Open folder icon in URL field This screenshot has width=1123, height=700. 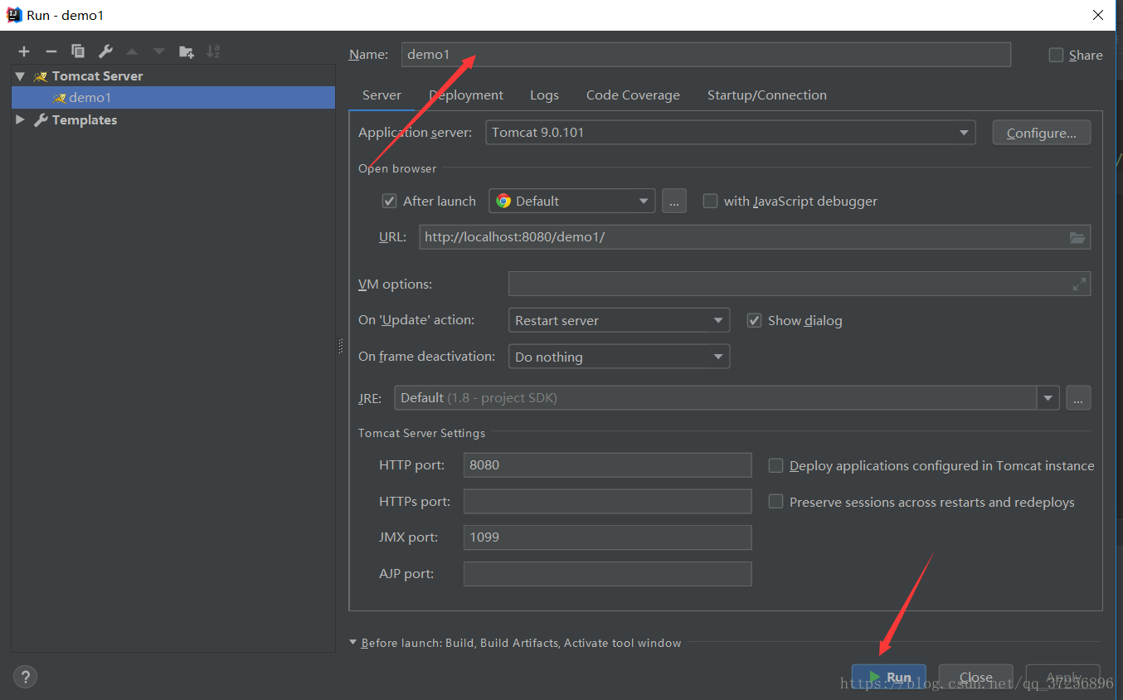[x=1077, y=237]
